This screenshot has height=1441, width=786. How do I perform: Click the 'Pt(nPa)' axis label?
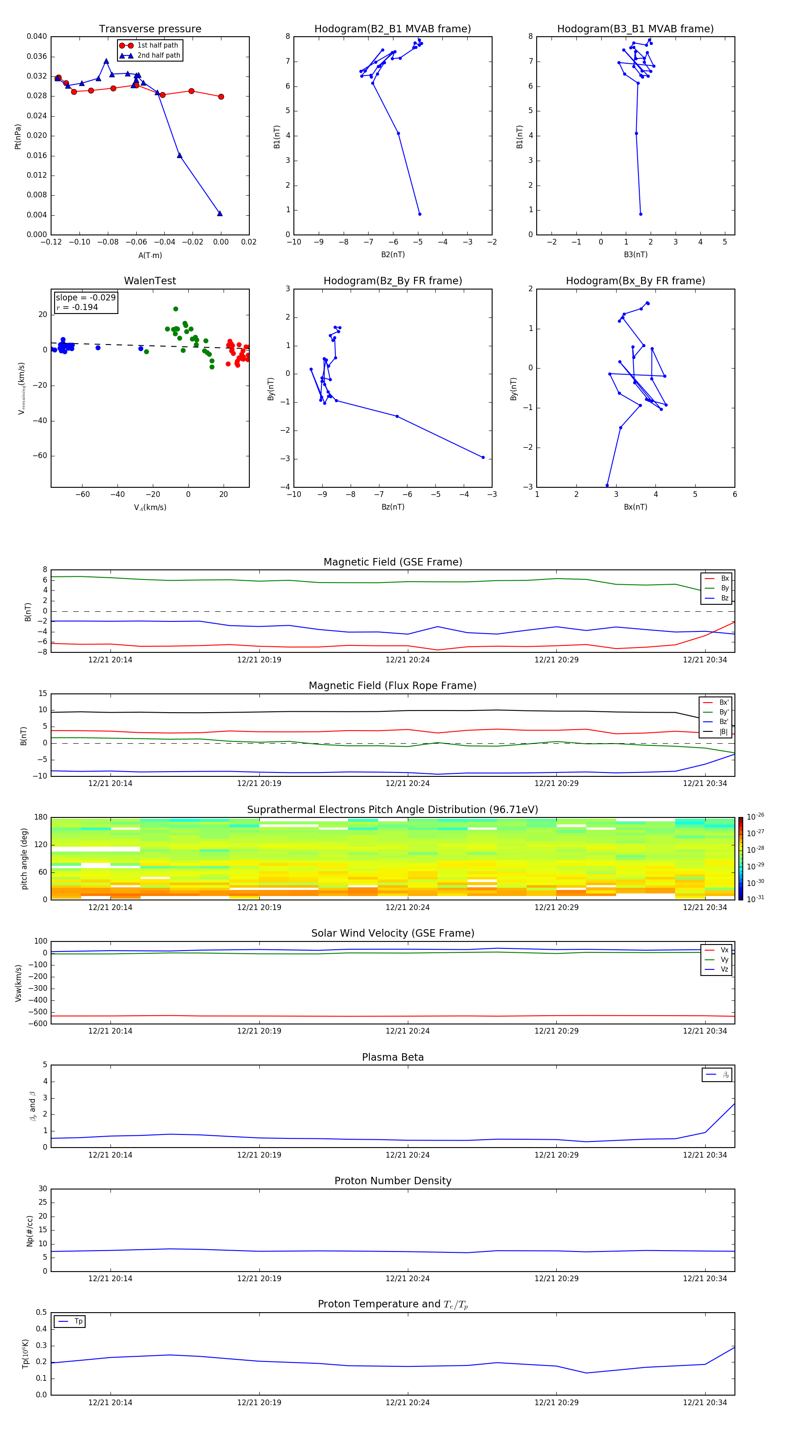[x=18, y=137]
